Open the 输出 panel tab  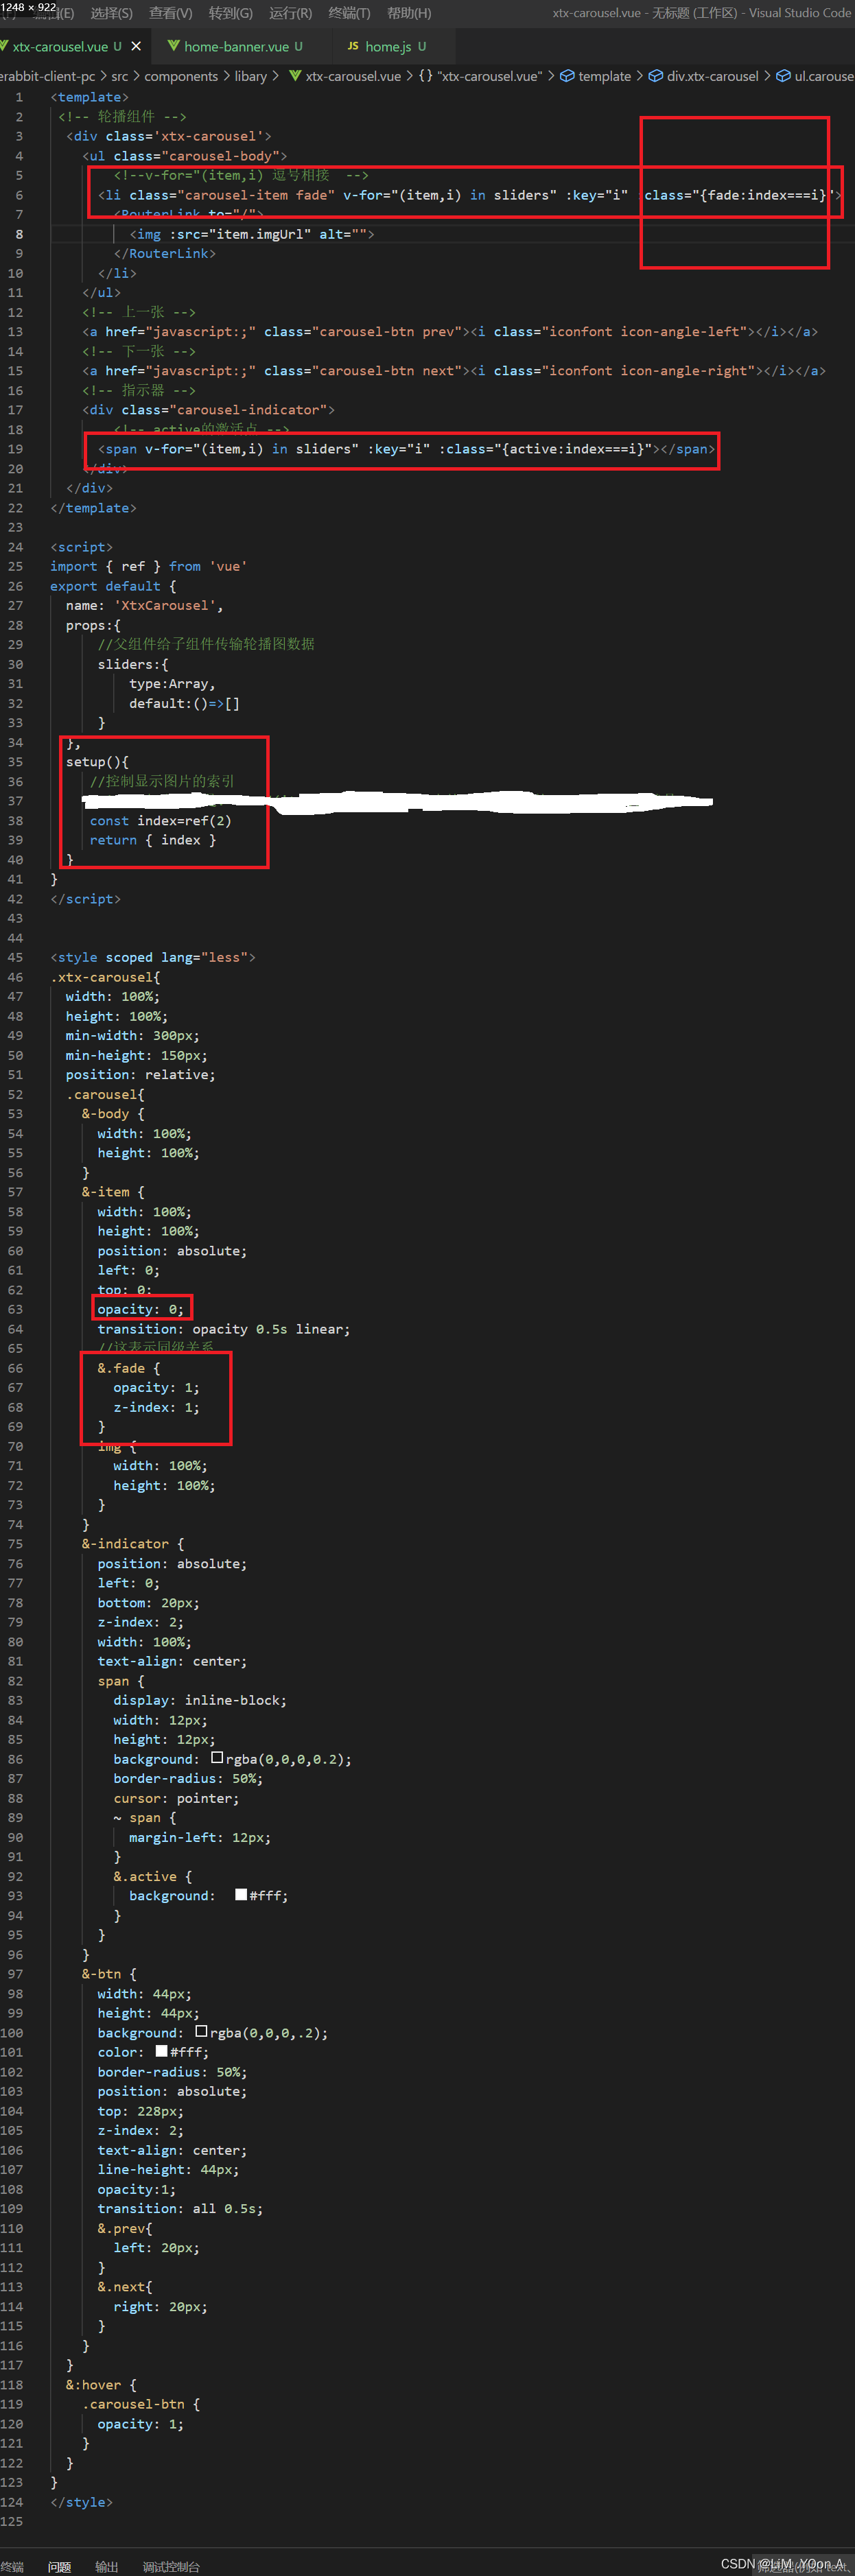(x=106, y=2566)
